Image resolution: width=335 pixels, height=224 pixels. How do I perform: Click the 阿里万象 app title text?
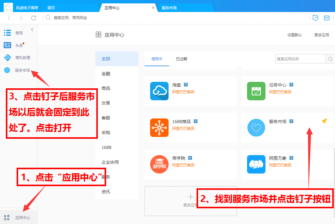point(277,158)
